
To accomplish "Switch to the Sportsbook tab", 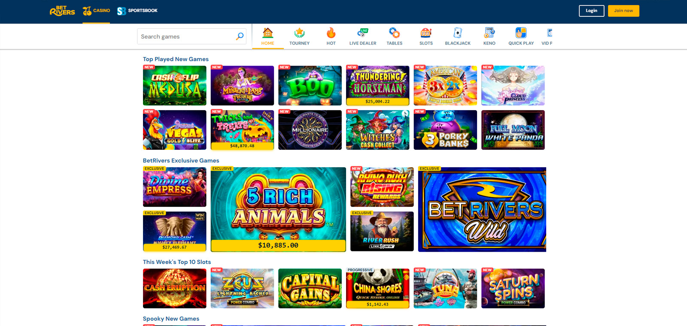I will [137, 11].
